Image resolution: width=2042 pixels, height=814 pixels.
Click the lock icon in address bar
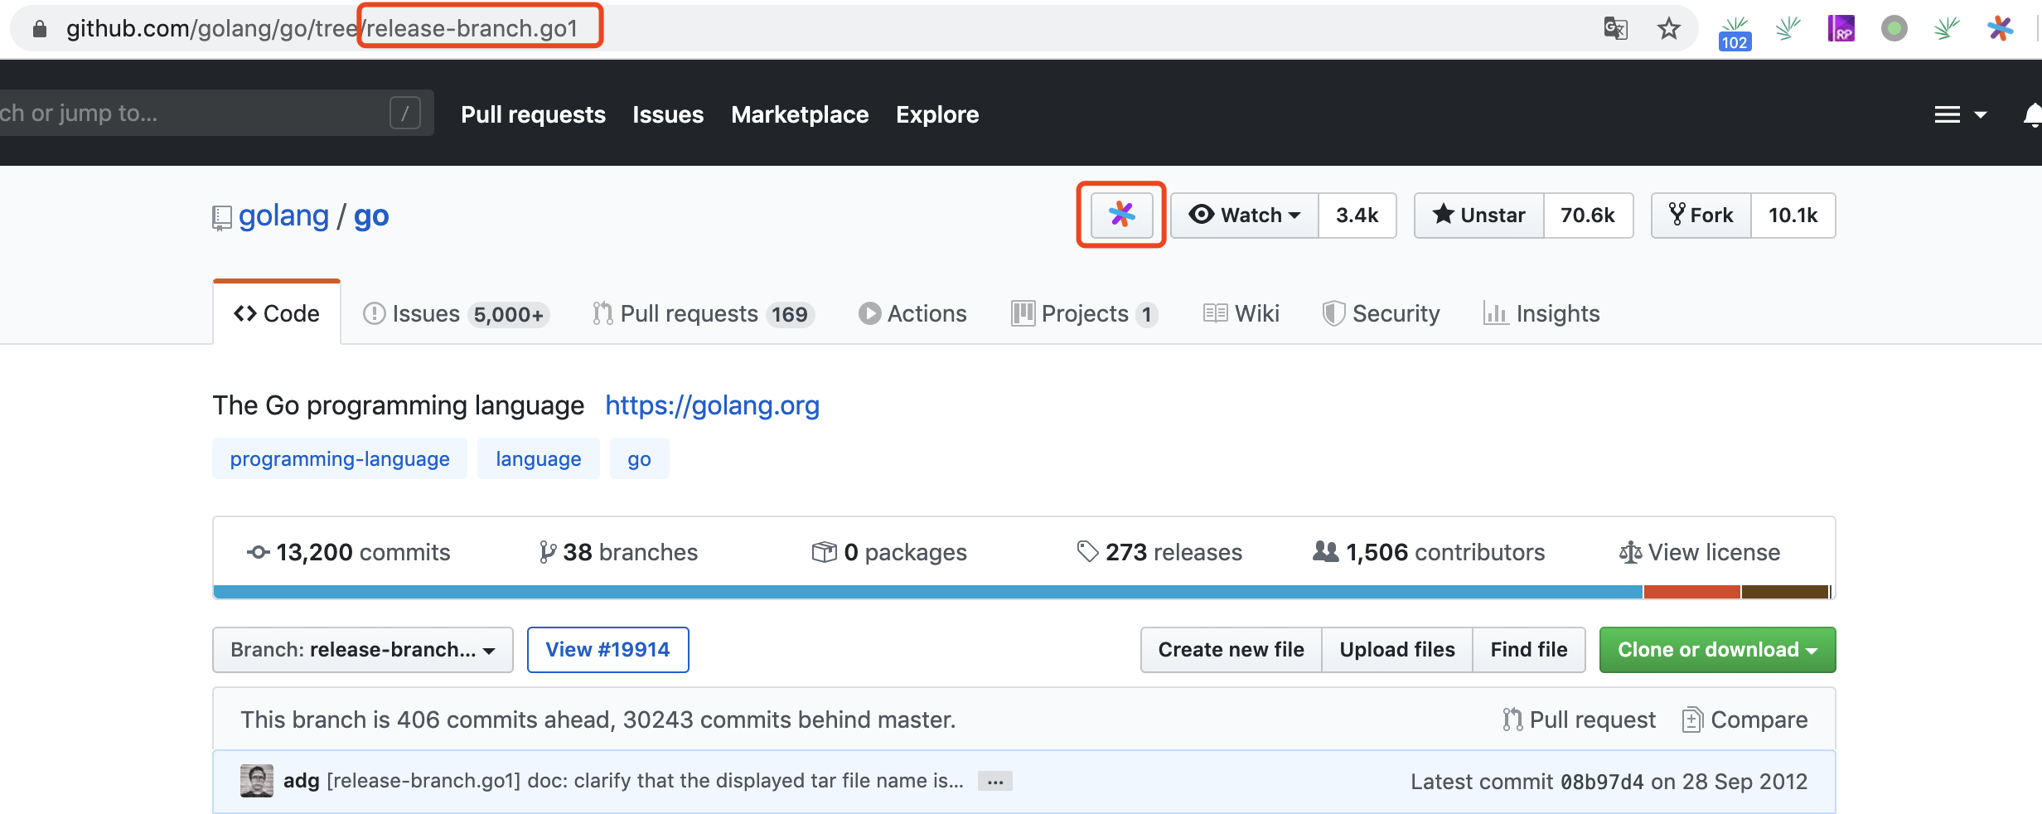coord(39,29)
